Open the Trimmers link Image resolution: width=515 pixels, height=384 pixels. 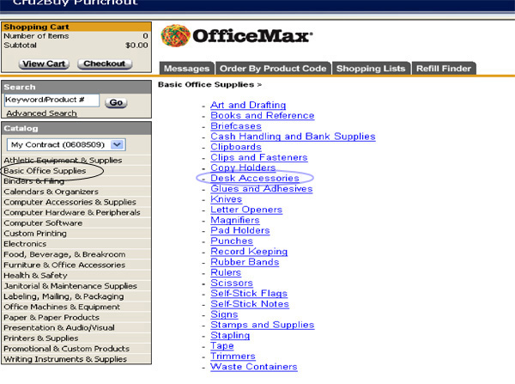(233, 356)
